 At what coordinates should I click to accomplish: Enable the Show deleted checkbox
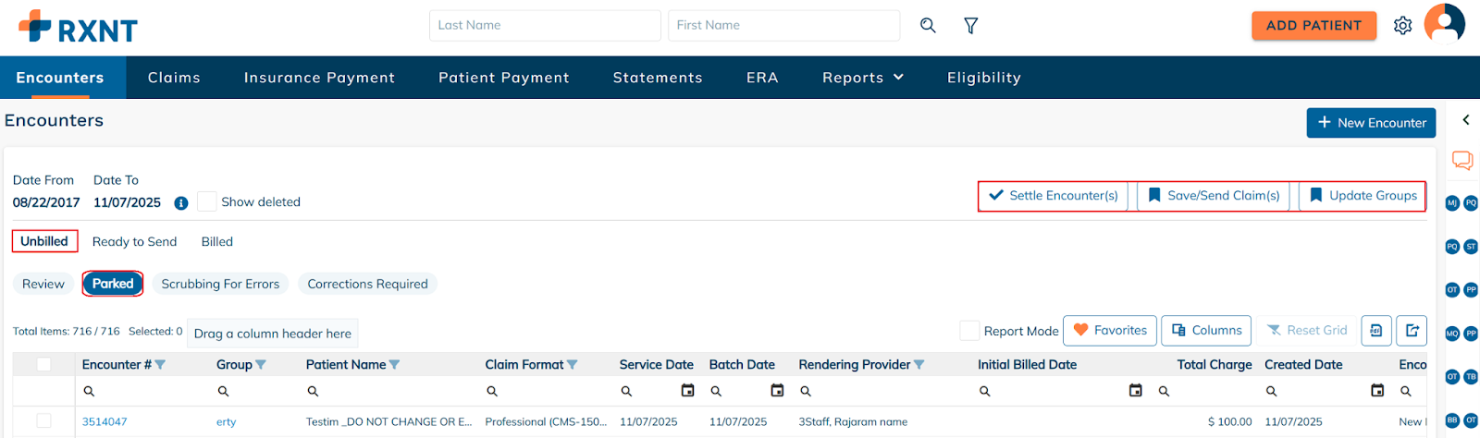pyautogui.click(x=207, y=201)
